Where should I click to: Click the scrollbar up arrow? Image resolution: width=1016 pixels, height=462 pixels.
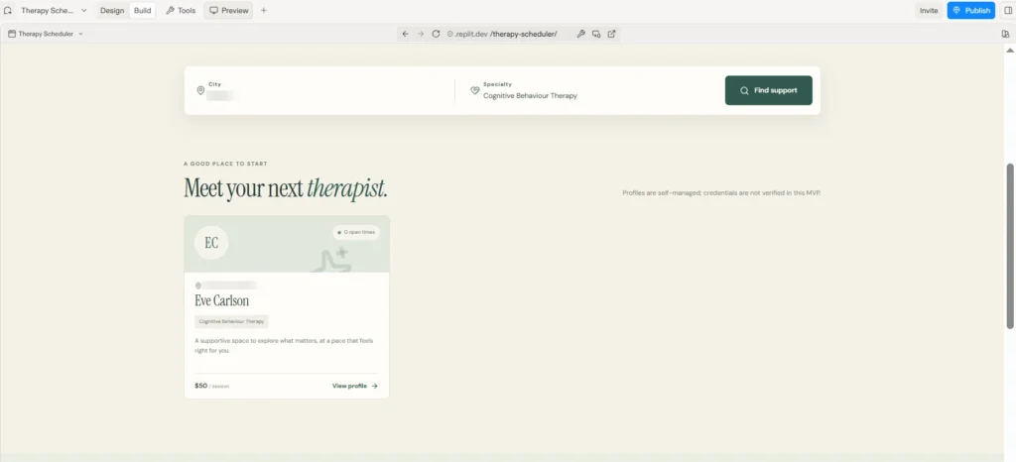tap(1009, 51)
